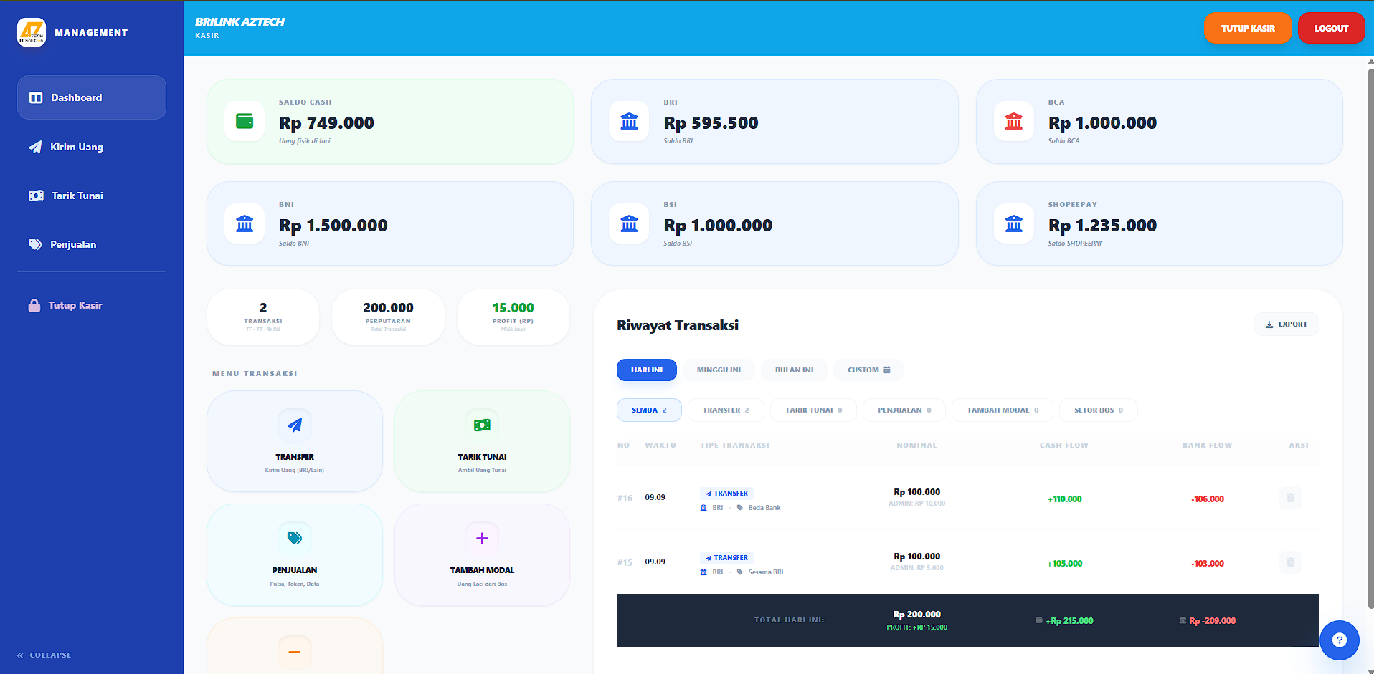Select the MINGGU INI period filter
Image resolution: width=1374 pixels, height=674 pixels.
coord(719,370)
